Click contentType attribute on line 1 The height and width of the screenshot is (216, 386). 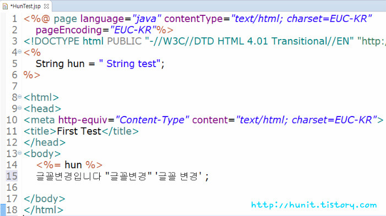193,19
